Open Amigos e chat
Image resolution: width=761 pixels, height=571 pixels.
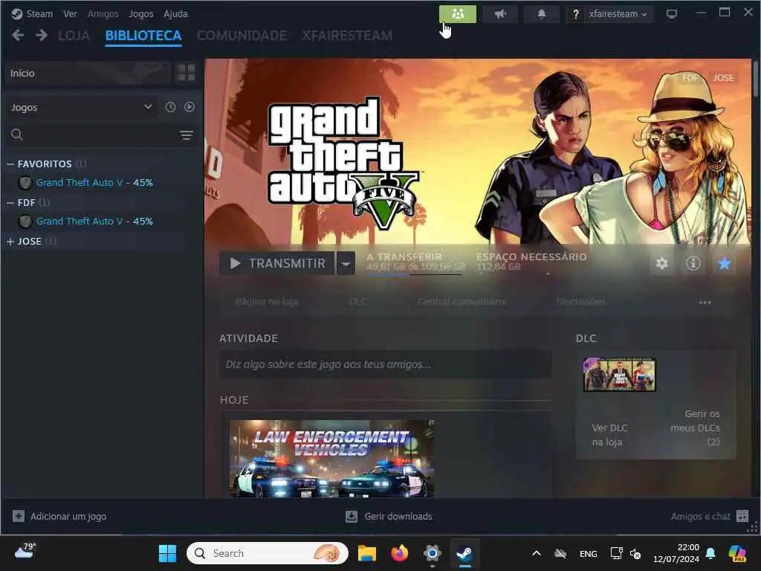click(x=710, y=516)
